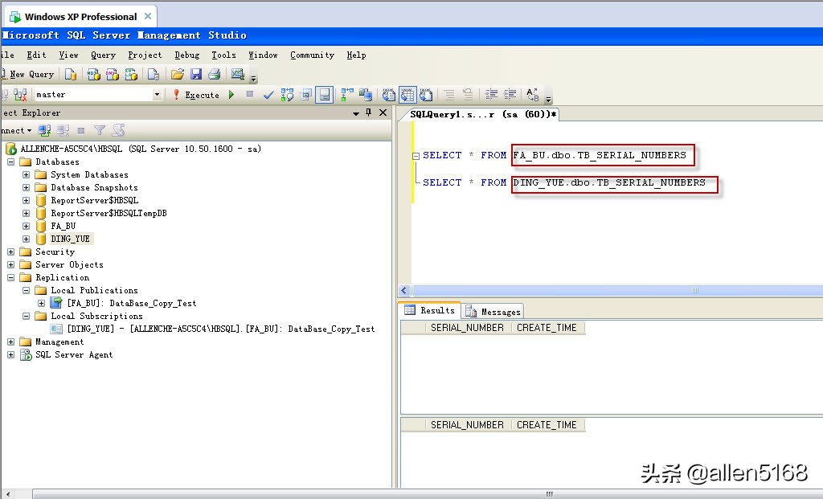The height and width of the screenshot is (499, 823).
Task: Switch results output to text mode
Action: pos(388,94)
